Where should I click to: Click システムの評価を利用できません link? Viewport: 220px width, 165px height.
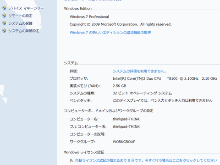[139, 71]
